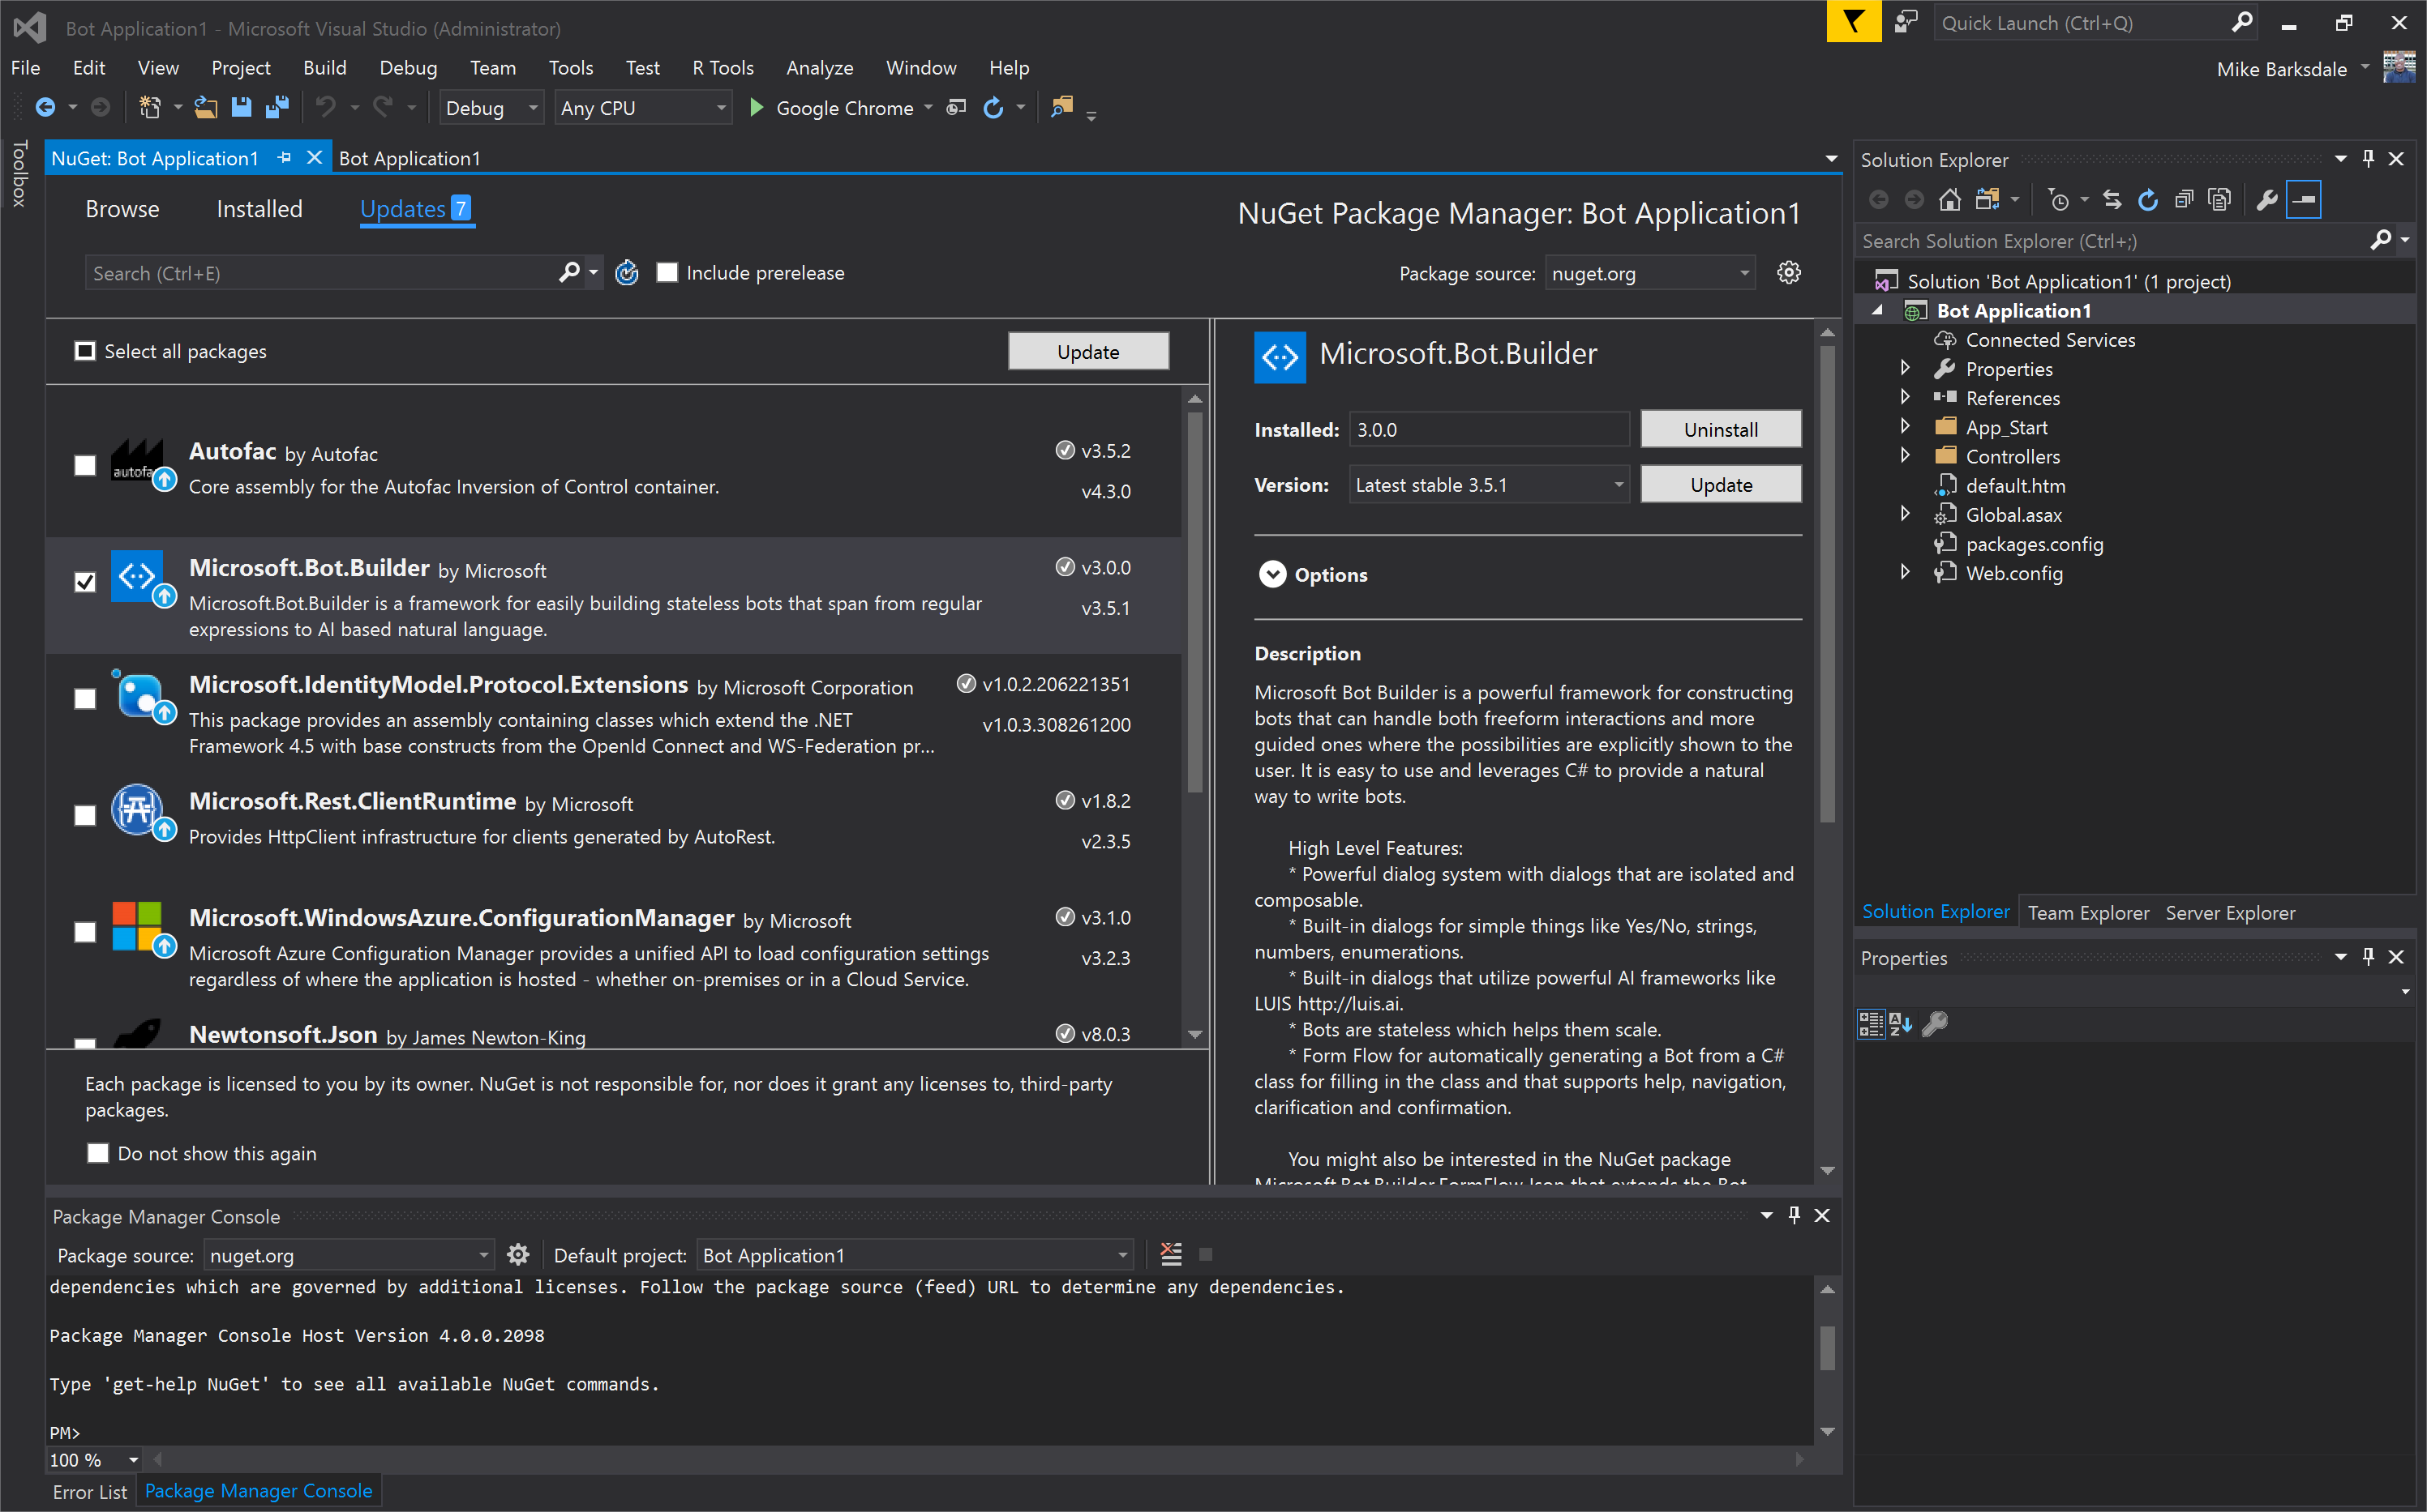Start debugging with Google Chrome
Screen dimensions: 2427x1512
[x=756, y=108]
